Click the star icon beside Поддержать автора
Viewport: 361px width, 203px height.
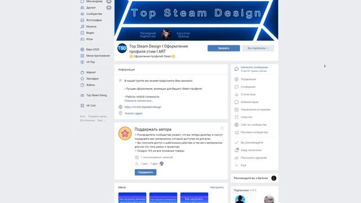pyautogui.click(x=125, y=133)
